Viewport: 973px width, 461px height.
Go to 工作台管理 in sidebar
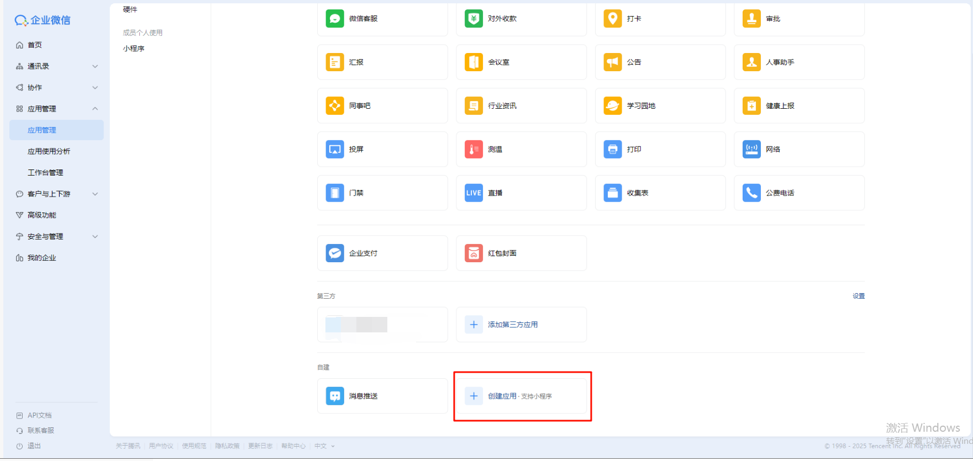click(46, 173)
